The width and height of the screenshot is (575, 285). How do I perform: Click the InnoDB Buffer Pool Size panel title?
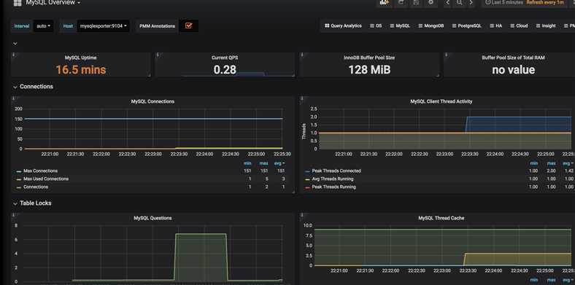pos(369,58)
